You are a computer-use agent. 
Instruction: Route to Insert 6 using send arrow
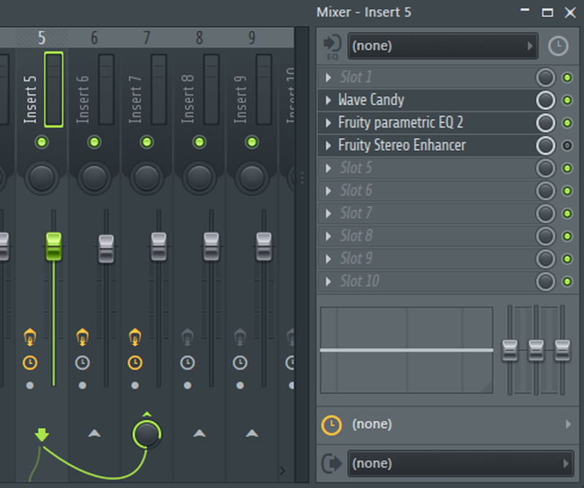pyautogui.click(x=94, y=433)
